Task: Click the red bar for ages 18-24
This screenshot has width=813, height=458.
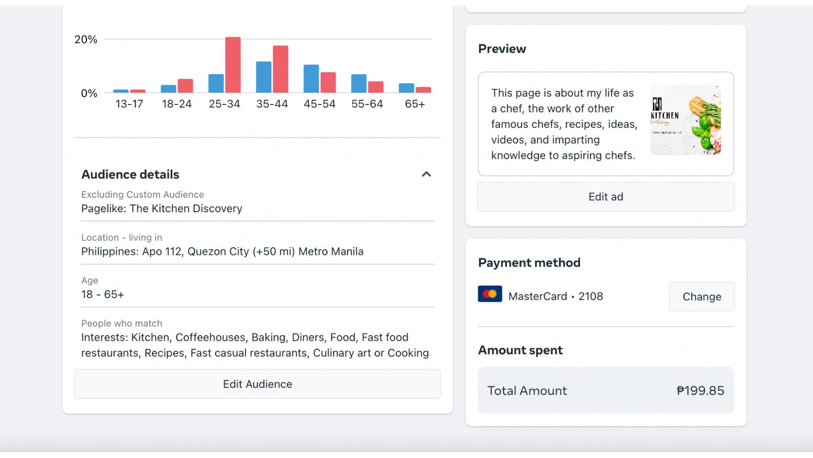Action: pos(185,86)
